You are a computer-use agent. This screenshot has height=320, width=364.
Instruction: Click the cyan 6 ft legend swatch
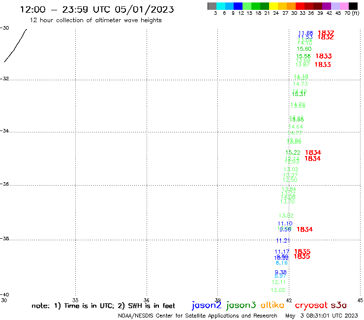coord(221,6)
